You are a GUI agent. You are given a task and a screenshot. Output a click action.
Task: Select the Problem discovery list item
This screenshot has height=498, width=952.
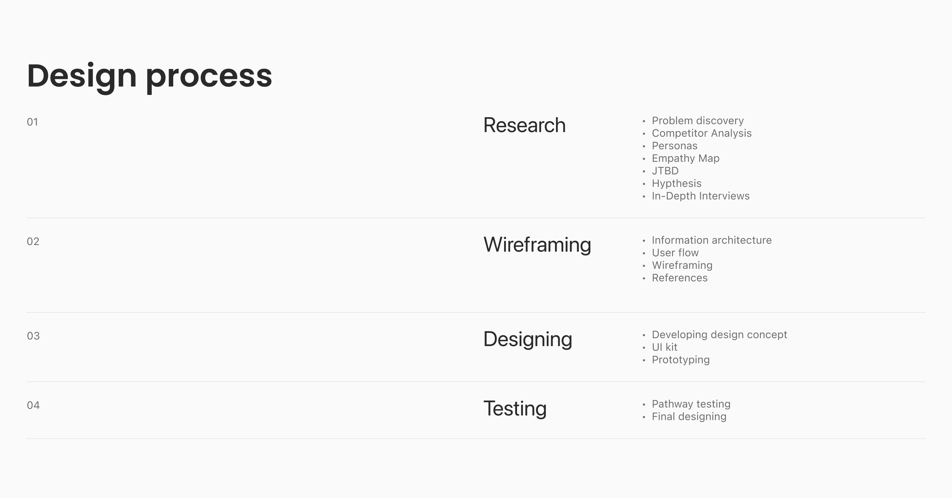(697, 121)
